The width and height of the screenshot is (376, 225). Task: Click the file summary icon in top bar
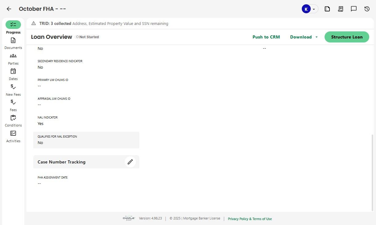[x=327, y=9]
